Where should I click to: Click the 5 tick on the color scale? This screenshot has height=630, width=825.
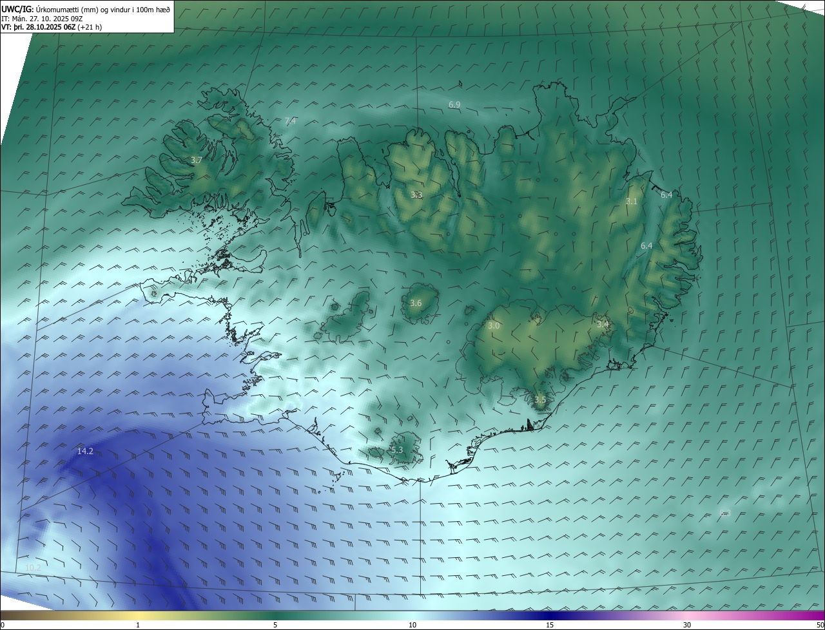click(x=275, y=625)
